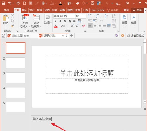Click the Format Painter brush icon

(x=13, y=26)
